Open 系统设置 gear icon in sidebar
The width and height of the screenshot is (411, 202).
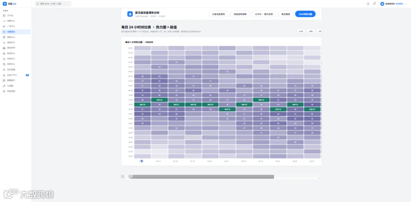(x=4, y=91)
